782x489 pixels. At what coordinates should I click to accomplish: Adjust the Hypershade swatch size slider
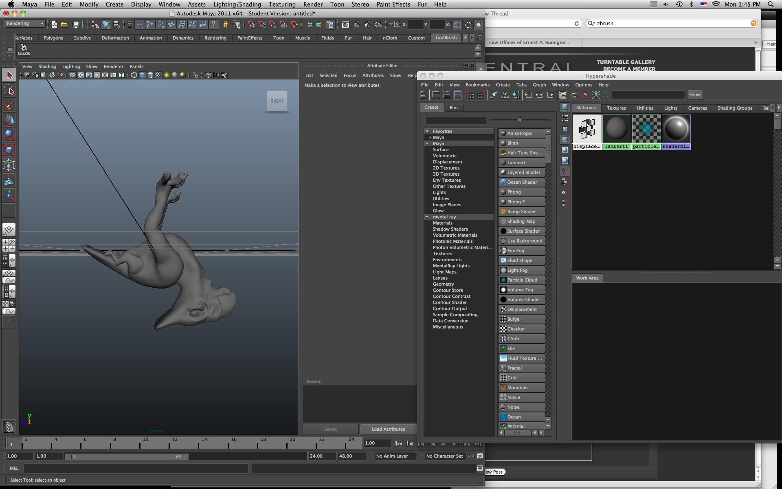[x=520, y=120]
